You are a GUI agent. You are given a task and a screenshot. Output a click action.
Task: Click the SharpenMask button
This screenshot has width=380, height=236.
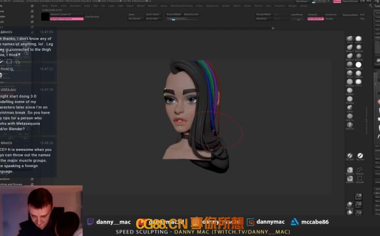click(x=263, y=15)
